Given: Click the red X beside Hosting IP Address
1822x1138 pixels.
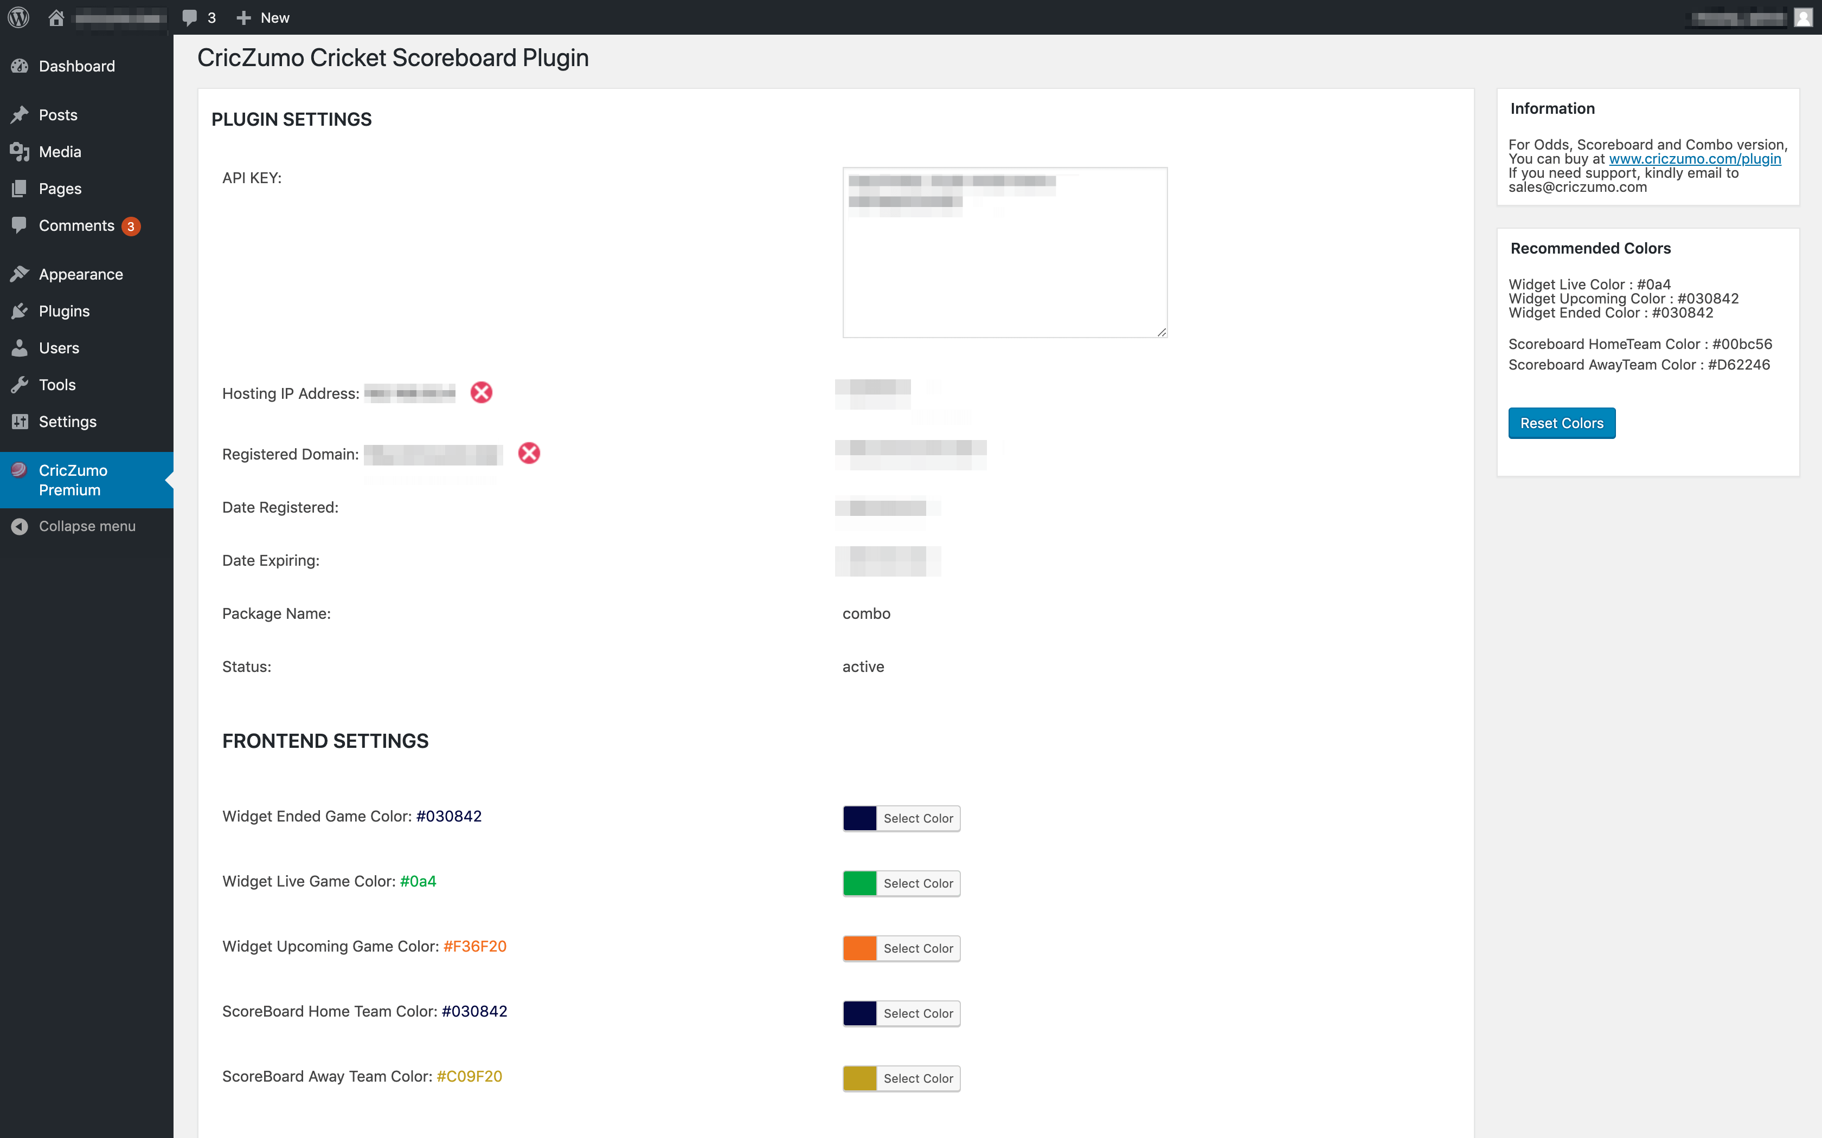Looking at the screenshot, I should (x=481, y=393).
